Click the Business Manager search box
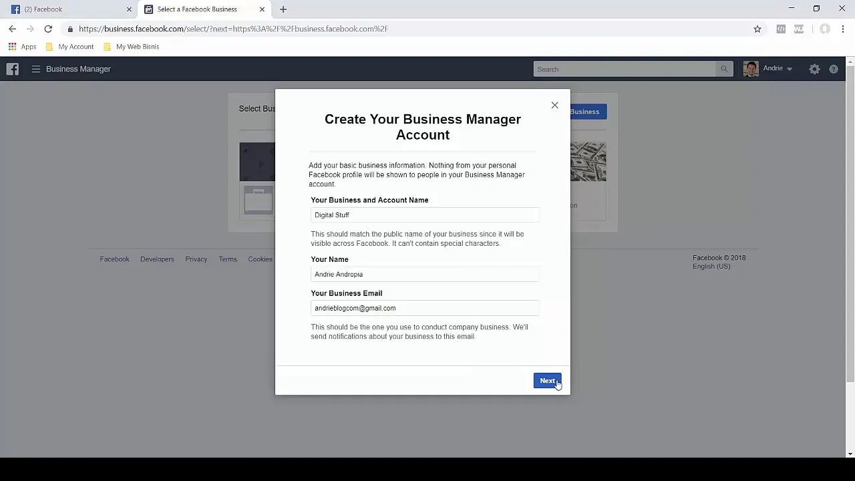 point(624,69)
